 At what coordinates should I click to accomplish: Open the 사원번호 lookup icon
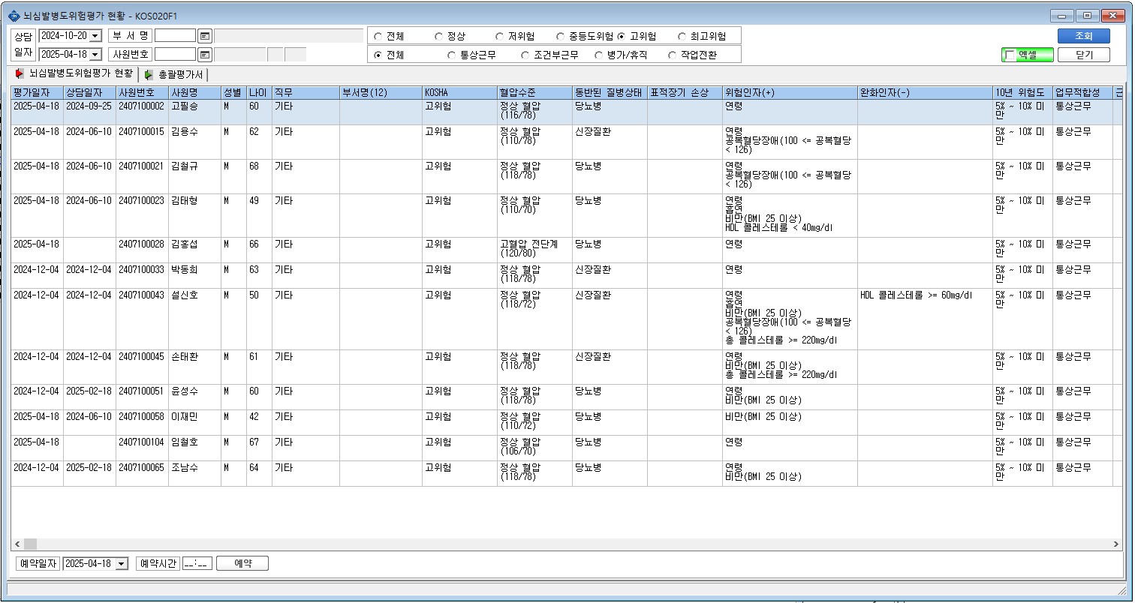coord(205,55)
